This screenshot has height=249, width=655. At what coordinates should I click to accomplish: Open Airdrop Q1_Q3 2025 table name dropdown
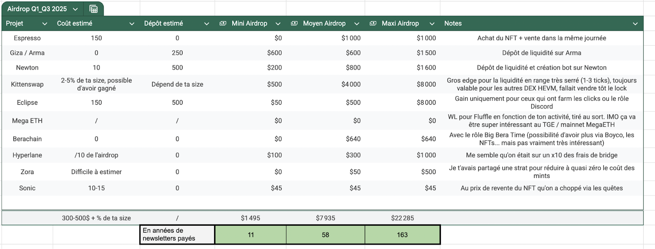(x=75, y=9)
